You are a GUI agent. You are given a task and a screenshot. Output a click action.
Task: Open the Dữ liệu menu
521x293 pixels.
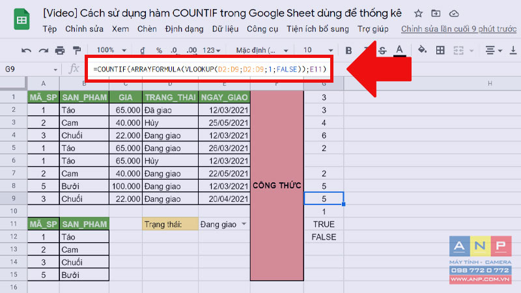click(x=225, y=29)
